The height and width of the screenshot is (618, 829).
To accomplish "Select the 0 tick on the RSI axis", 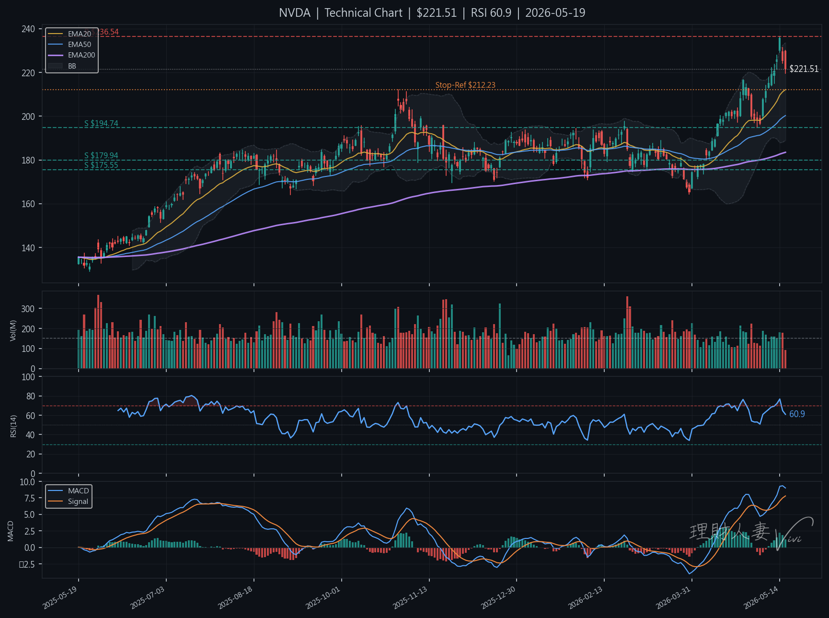I will pyautogui.click(x=33, y=474).
